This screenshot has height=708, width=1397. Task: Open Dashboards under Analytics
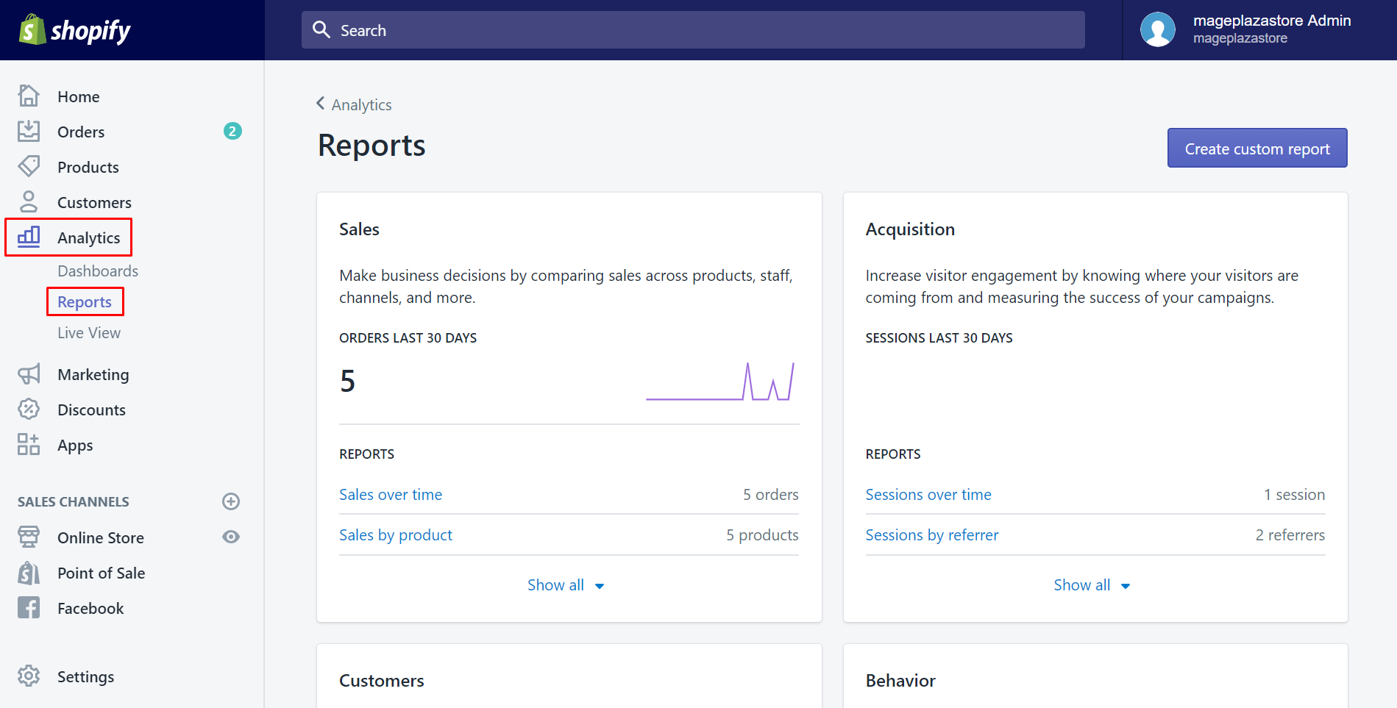(98, 271)
